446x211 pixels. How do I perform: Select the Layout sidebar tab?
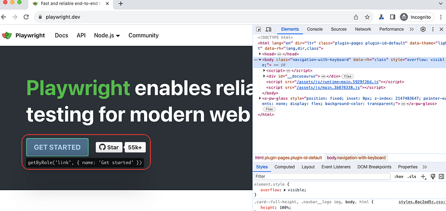pos(308,167)
